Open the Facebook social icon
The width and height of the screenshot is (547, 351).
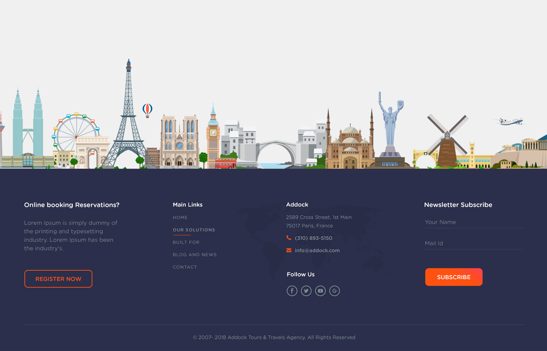coord(292,291)
